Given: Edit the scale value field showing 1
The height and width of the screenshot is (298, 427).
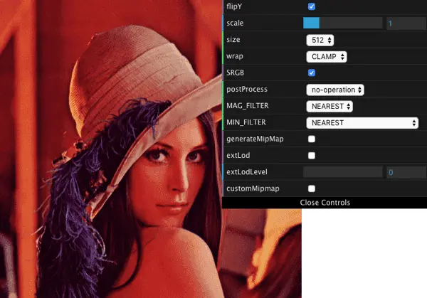Looking at the screenshot, I should pos(406,23).
